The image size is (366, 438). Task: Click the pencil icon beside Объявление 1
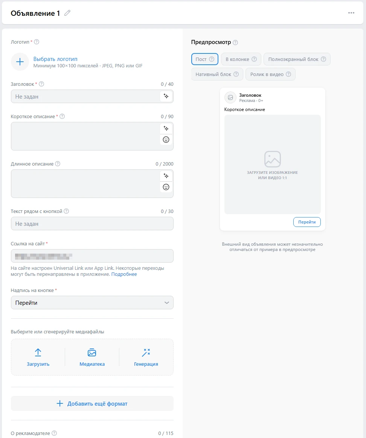[x=67, y=13]
